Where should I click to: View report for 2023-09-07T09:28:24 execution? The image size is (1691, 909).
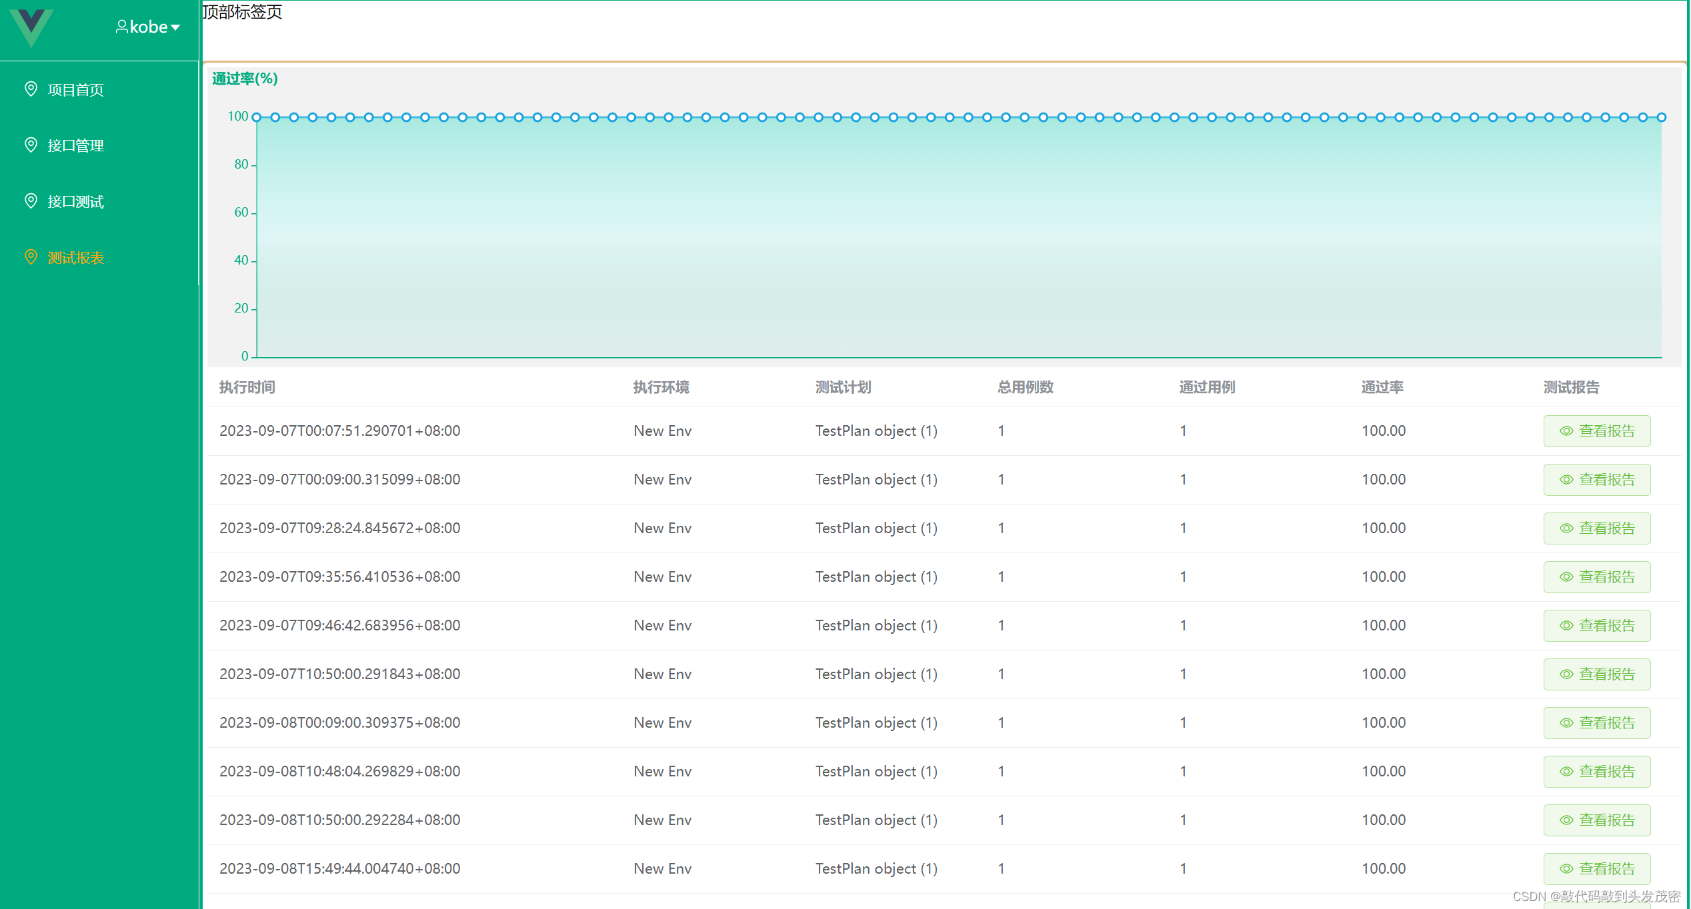pyautogui.click(x=1596, y=528)
